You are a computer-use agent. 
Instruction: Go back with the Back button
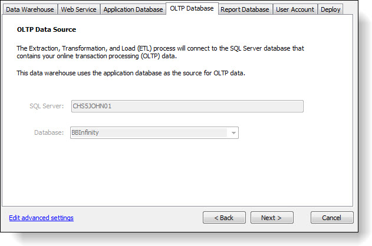(224, 218)
